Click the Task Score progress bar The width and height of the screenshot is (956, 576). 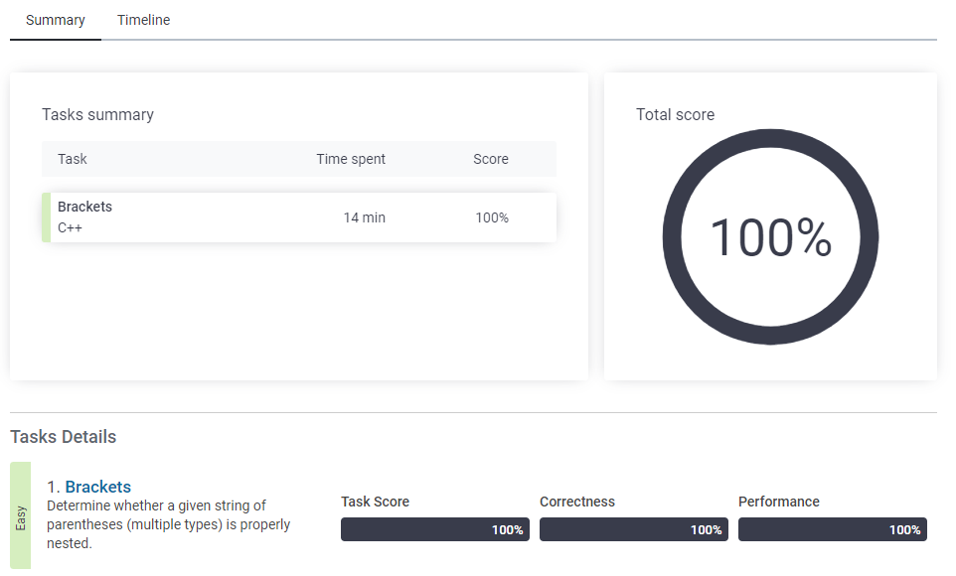(x=435, y=529)
